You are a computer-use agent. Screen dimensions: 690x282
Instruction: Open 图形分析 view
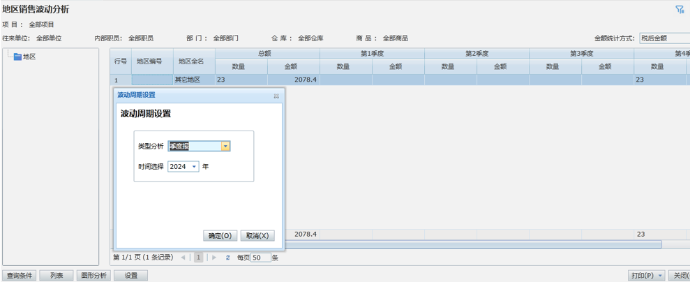(93, 276)
